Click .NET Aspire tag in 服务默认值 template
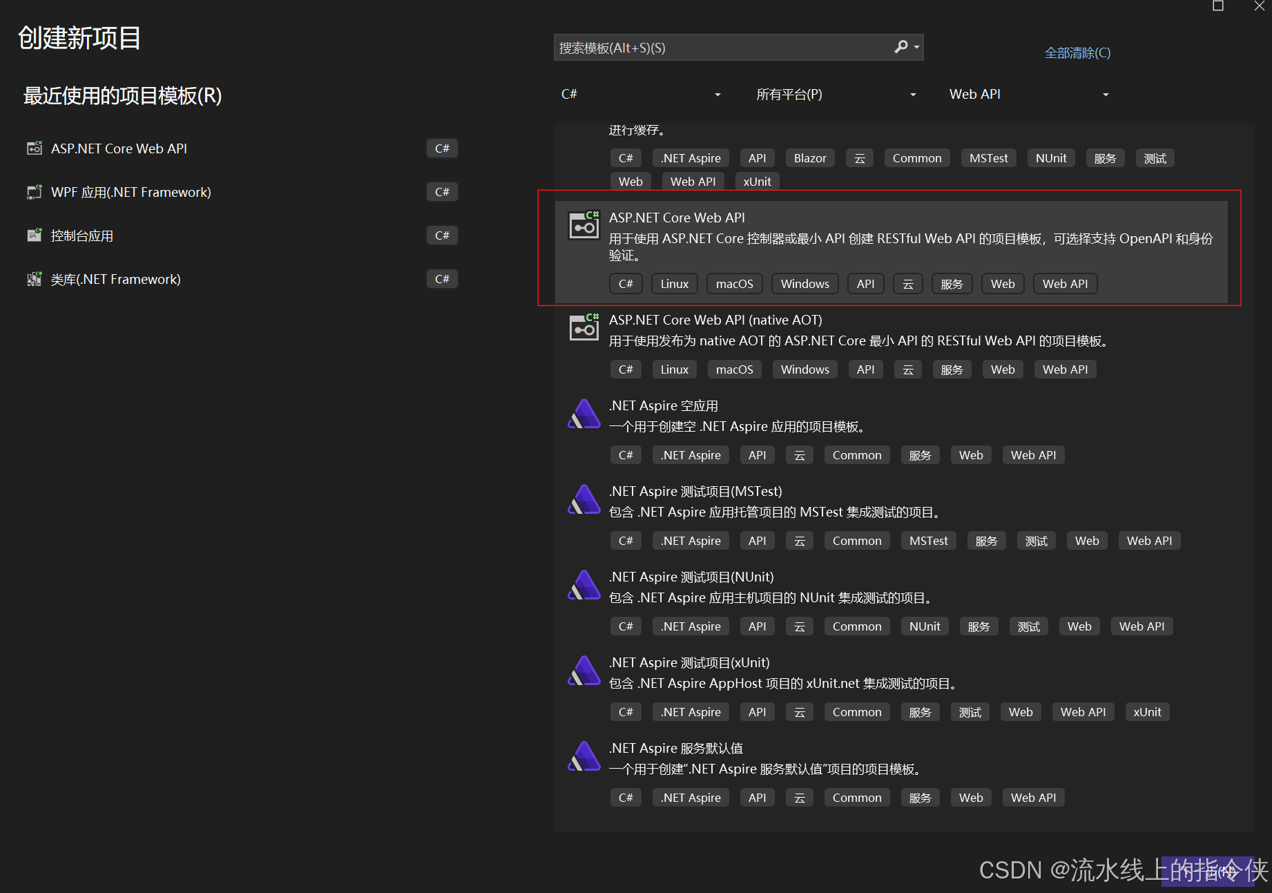The width and height of the screenshot is (1272, 893). [691, 798]
